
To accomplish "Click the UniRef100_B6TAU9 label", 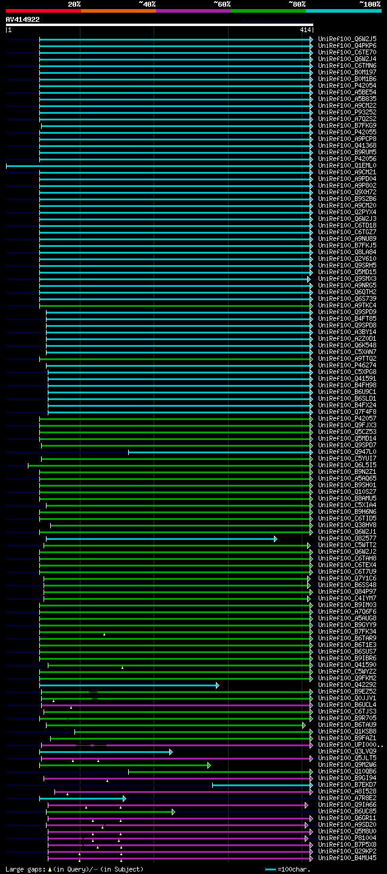I will tap(347, 724).
